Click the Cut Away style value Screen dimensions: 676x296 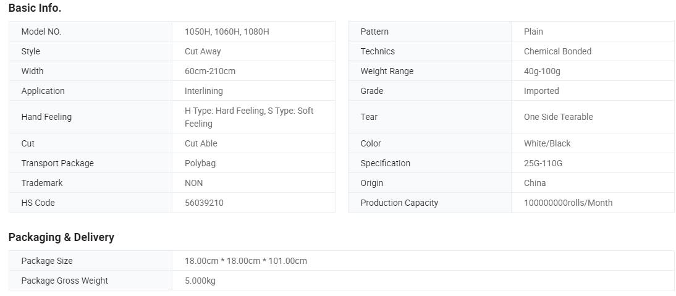pyautogui.click(x=203, y=51)
